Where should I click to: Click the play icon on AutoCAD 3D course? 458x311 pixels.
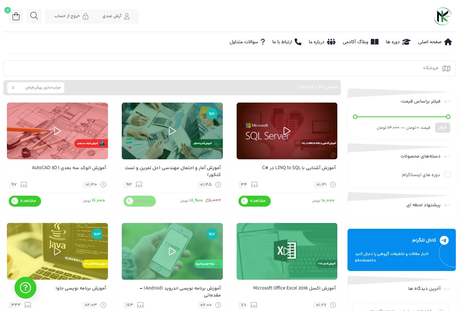click(57, 131)
